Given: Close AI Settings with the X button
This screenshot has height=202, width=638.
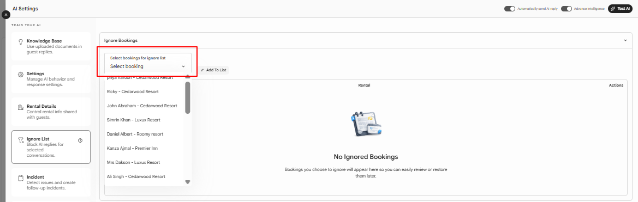Looking at the screenshot, I should 5,14.
